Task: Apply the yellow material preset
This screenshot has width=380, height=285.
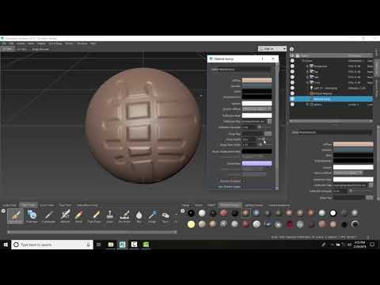Action: (x=191, y=224)
